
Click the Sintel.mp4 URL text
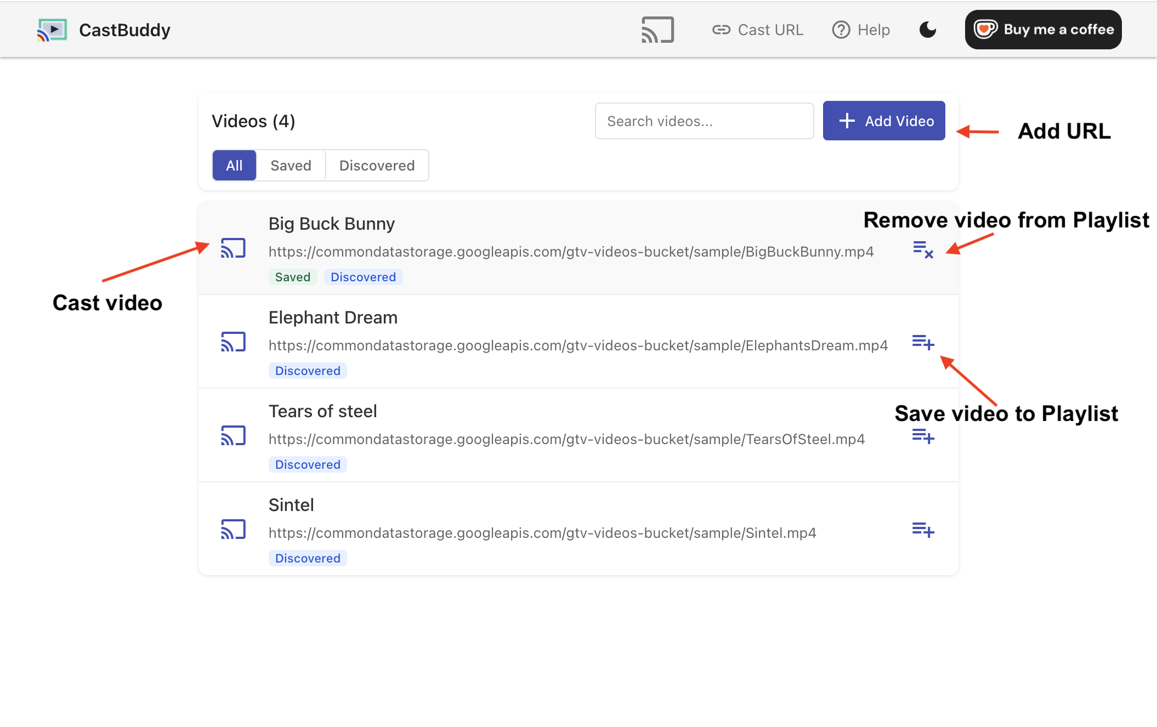(542, 533)
